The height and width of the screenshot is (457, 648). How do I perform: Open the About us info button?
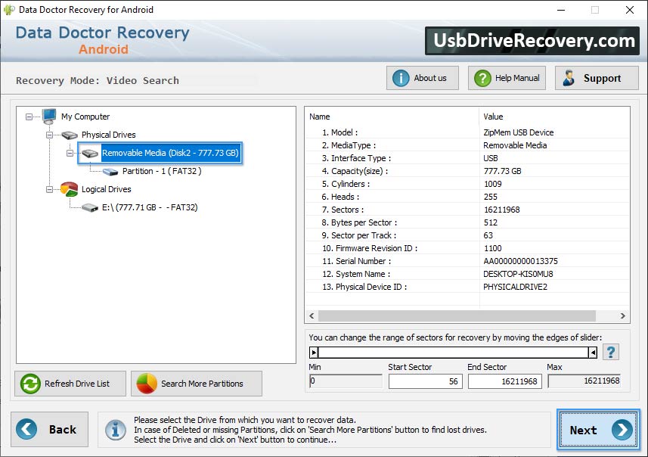coord(423,78)
